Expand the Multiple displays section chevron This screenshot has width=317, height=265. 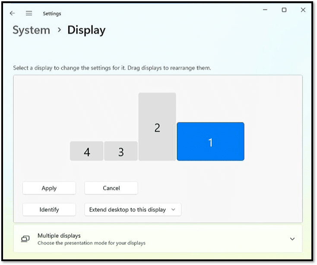292,239
